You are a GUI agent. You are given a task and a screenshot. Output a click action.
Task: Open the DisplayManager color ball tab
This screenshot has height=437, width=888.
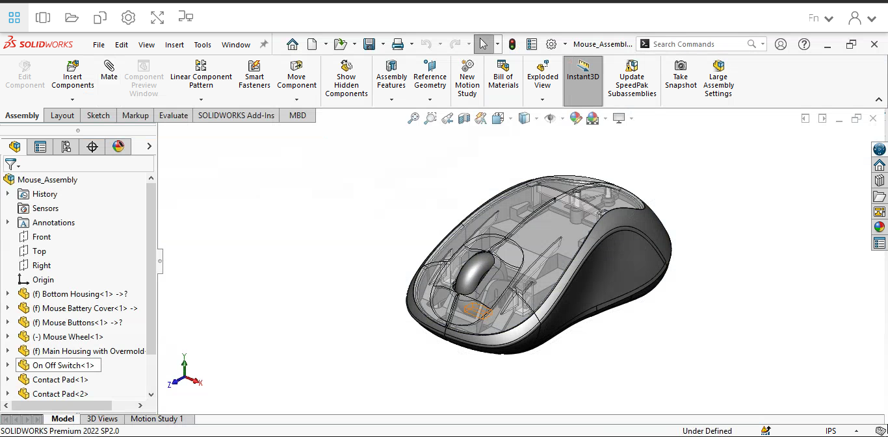click(118, 147)
